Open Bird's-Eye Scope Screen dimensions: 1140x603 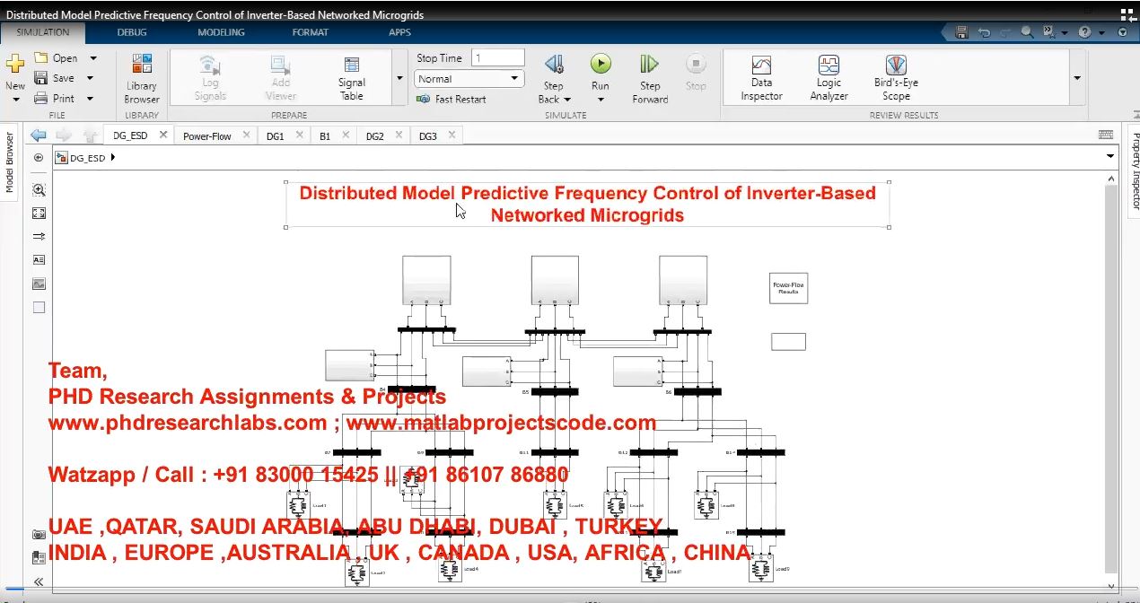pos(896,77)
